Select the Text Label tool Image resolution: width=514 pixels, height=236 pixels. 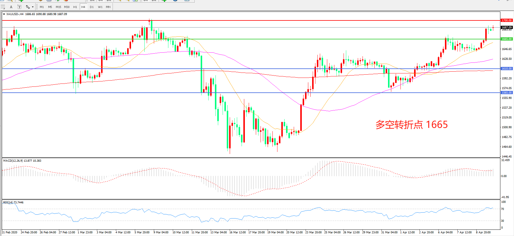[20, 7]
